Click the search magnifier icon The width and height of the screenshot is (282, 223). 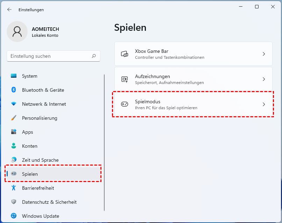tap(94, 56)
